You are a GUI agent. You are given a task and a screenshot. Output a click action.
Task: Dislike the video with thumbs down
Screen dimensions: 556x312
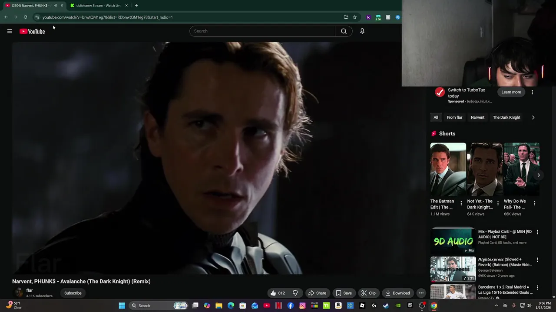pos(295,293)
